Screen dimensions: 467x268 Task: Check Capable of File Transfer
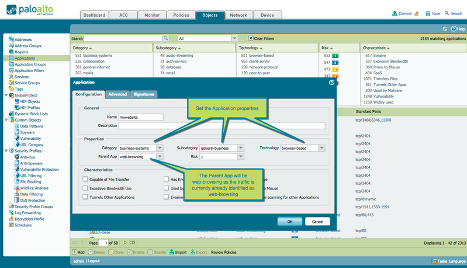coord(85,179)
